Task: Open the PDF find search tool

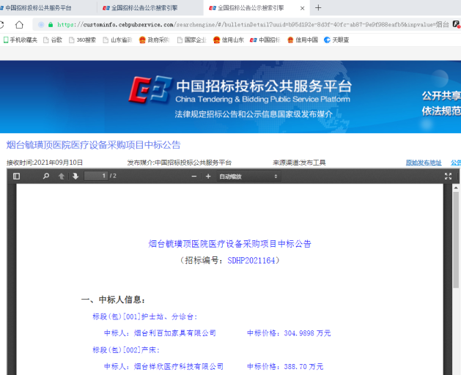Action: coord(45,177)
